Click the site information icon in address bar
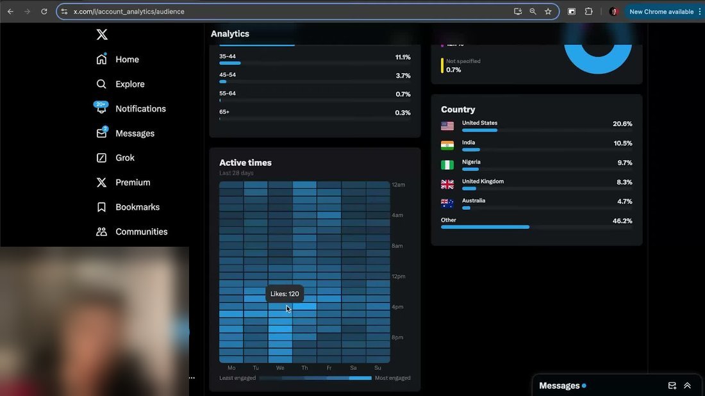Screen dimensions: 705x396 click(x=64, y=12)
